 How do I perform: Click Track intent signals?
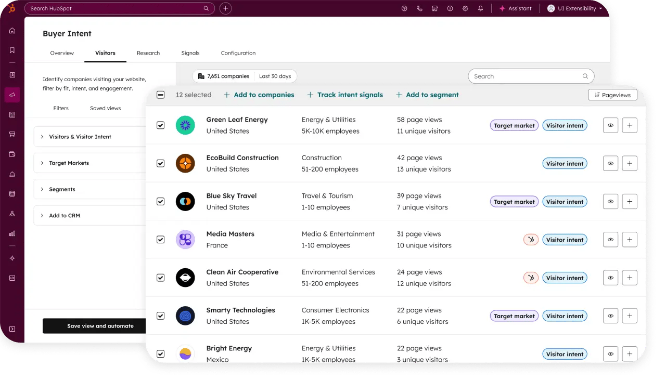tap(345, 95)
